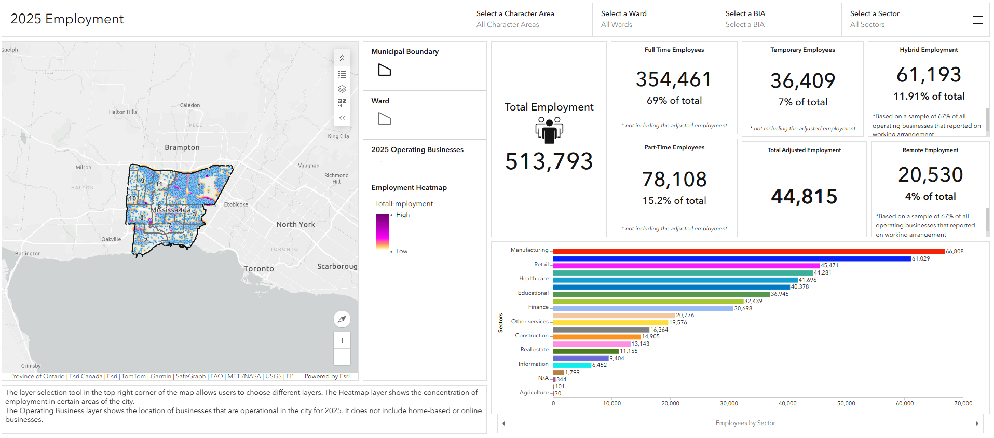Open the Select a BIA dropdown

click(x=779, y=19)
